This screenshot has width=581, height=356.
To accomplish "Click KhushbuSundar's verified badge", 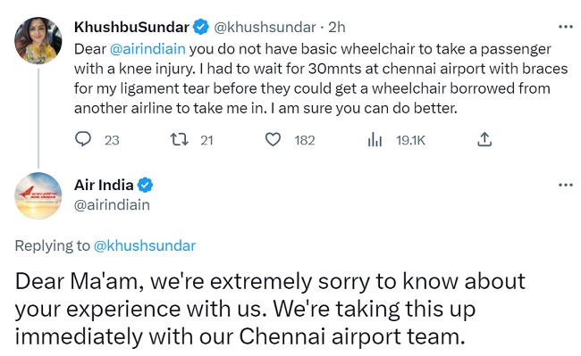I will 201,27.
